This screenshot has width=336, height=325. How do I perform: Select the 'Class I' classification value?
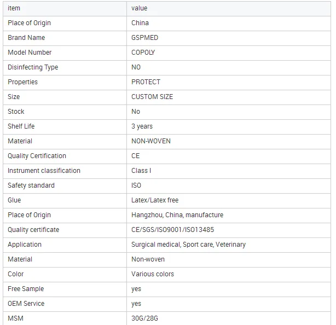pos(141,171)
